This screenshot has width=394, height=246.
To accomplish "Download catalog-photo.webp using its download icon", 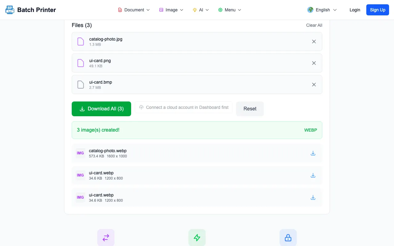I will 313,153.
